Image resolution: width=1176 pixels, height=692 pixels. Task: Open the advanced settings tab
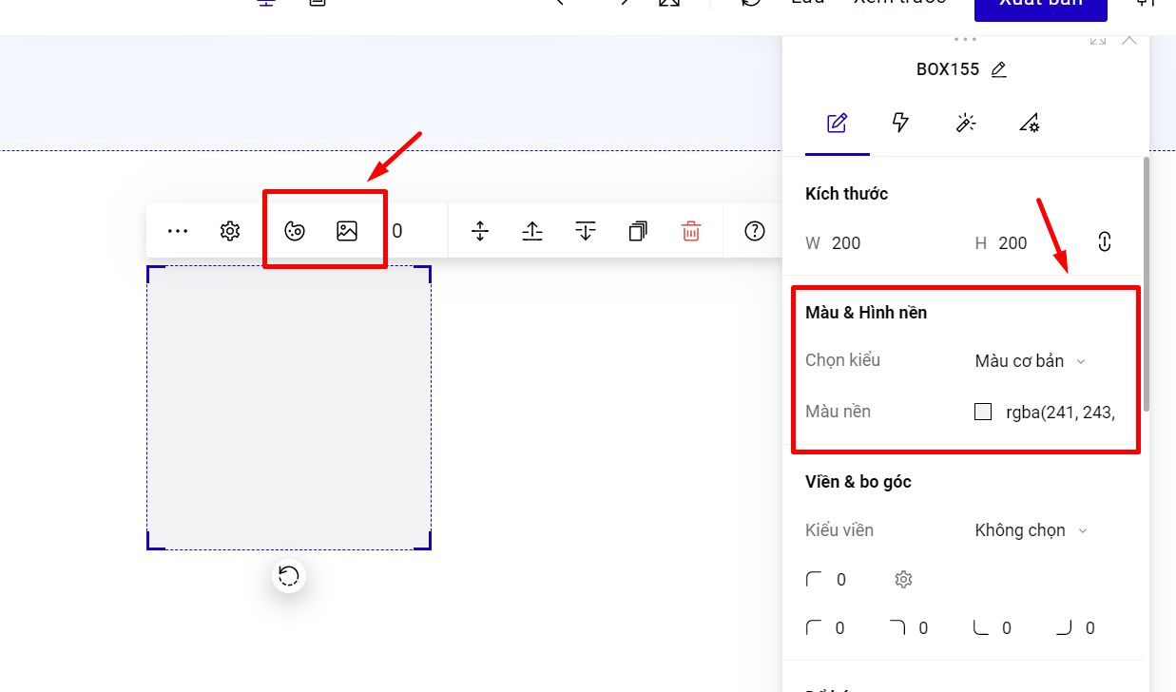point(1030,123)
